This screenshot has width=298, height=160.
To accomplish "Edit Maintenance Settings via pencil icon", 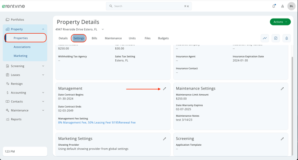I will pos(282,89).
